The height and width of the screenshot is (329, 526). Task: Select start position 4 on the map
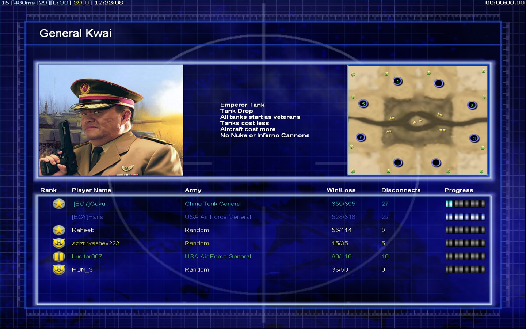[x=397, y=81]
